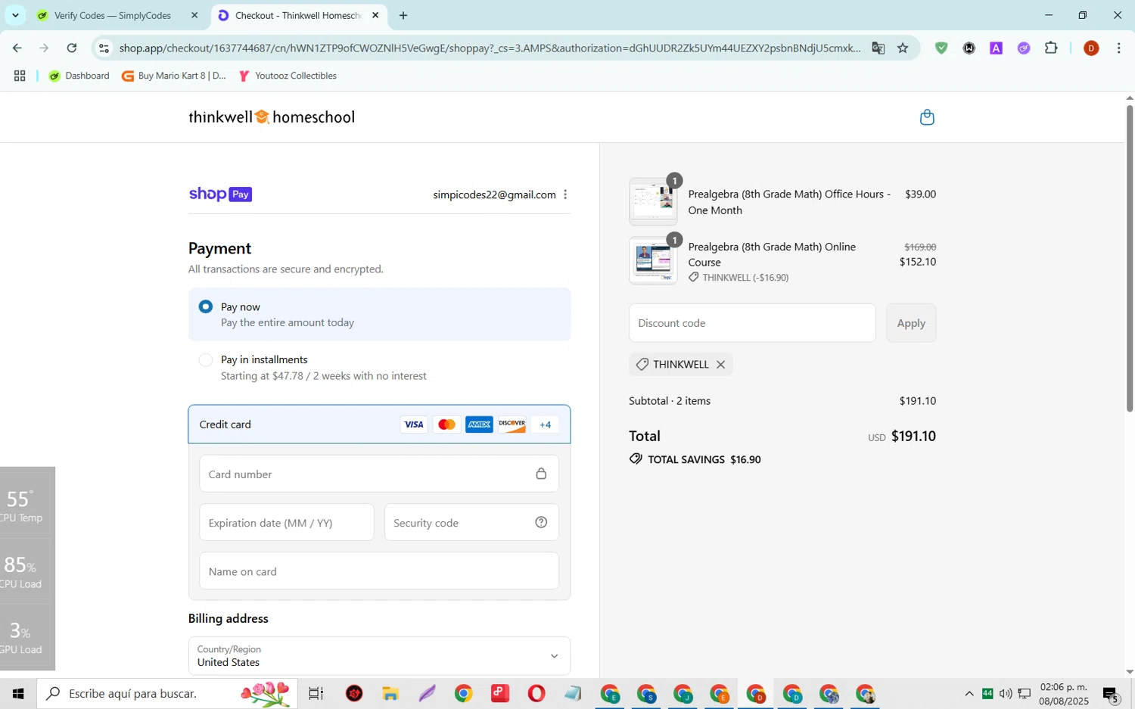The image size is (1135, 709).
Task: Open the bookmarks apps grid icon
Action: pyautogui.click(x=20, y=76)
